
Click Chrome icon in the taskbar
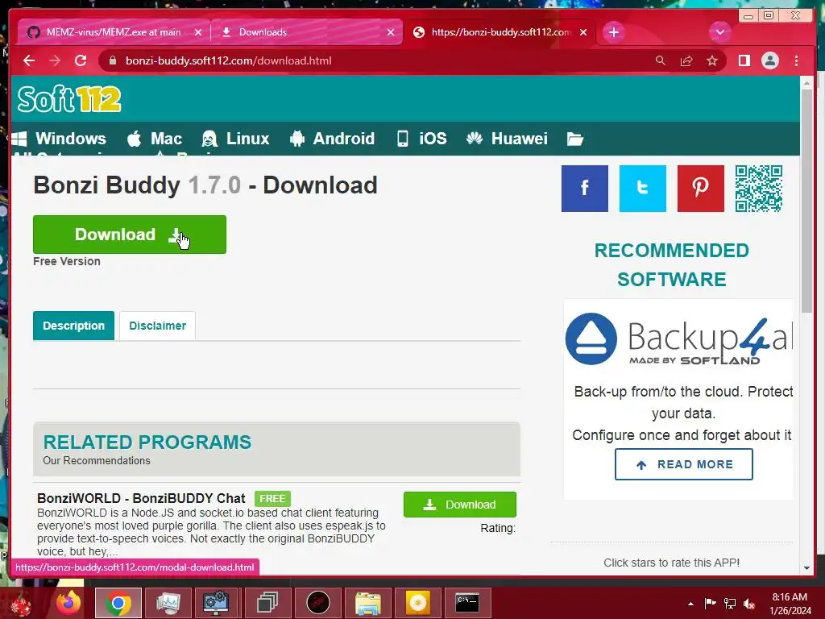[118, 603]
